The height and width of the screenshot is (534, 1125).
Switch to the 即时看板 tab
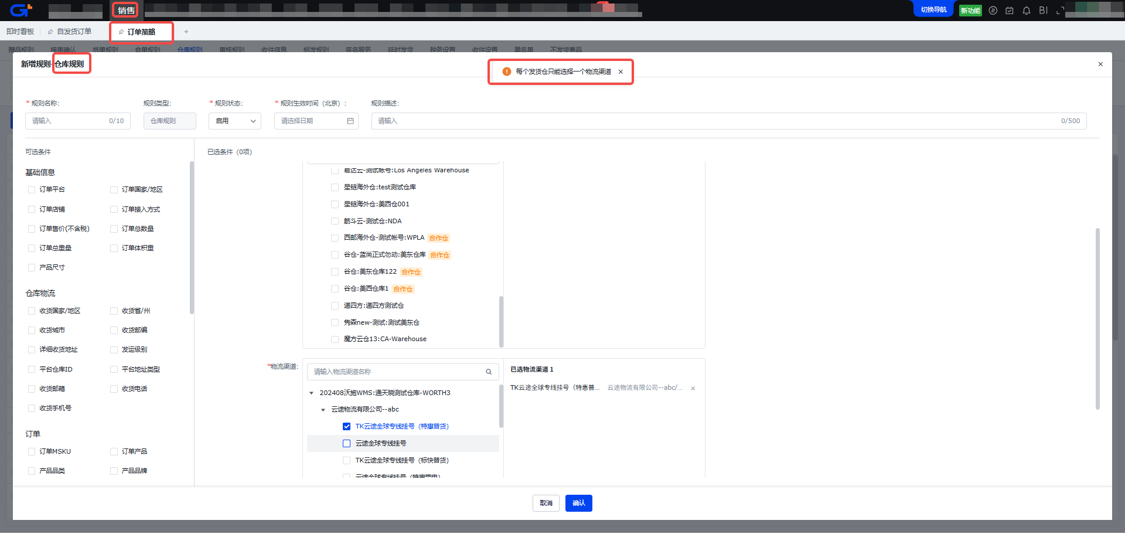tap(21, 32)
